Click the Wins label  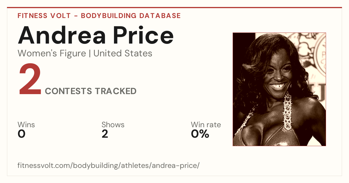pos(26,125)
